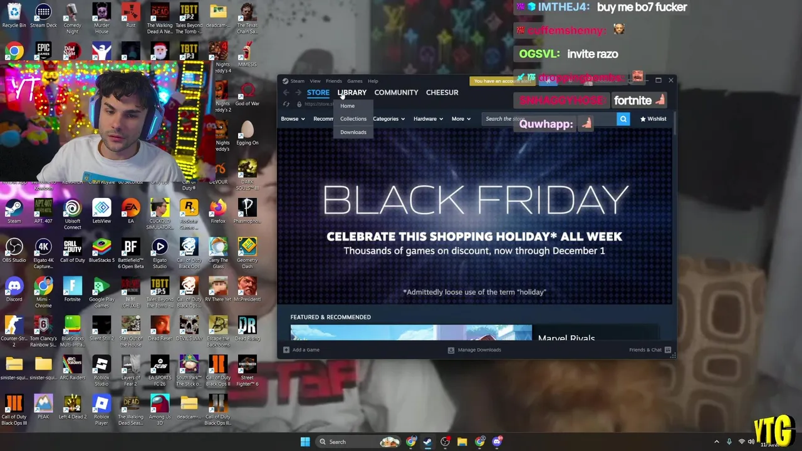Open the Recycle Bin
802x451 pixels.
14,16
